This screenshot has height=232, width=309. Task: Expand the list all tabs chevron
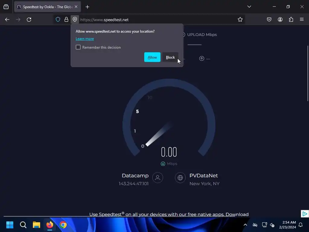coord(249,7)
